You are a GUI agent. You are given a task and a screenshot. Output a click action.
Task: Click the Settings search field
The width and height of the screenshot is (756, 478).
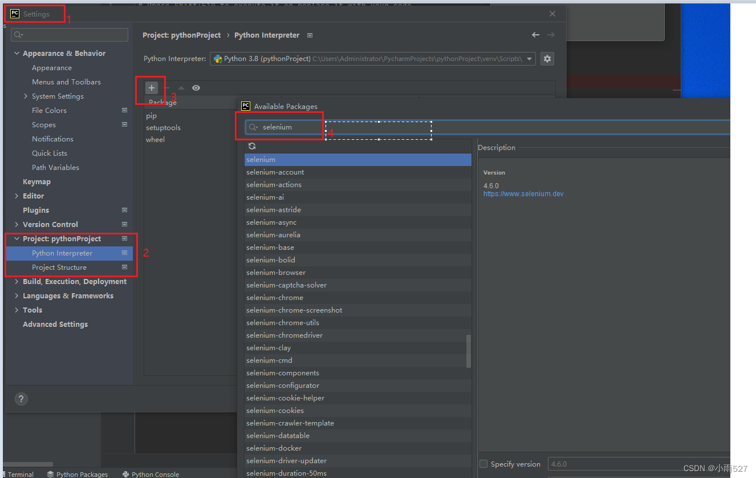click(70, 35)
